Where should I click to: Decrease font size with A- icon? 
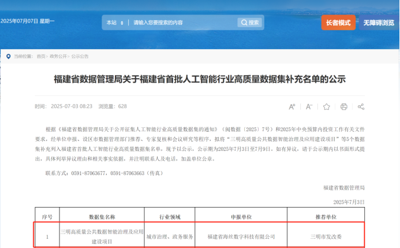coord(309,106)
